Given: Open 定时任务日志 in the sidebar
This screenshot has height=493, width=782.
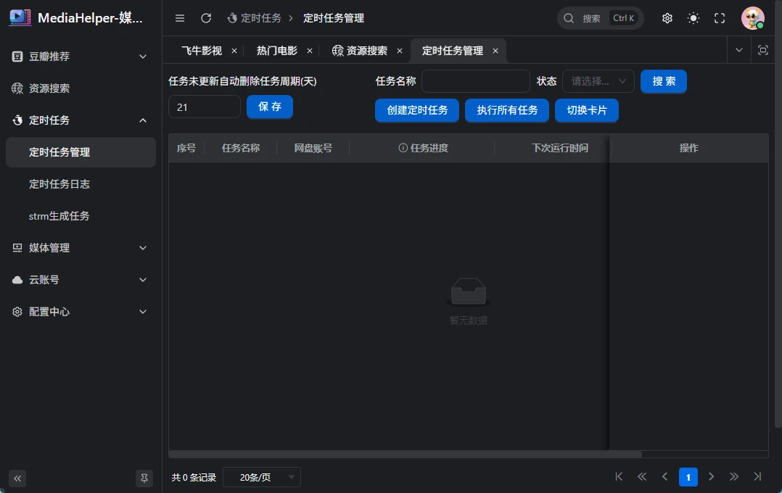Looking at the screenshot, I should click(59, 184).
